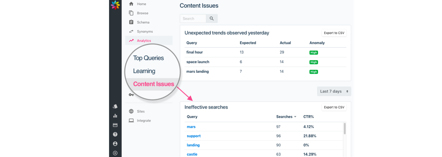Click the landing query link
442x157 pixels.
(x=193, y=145)
